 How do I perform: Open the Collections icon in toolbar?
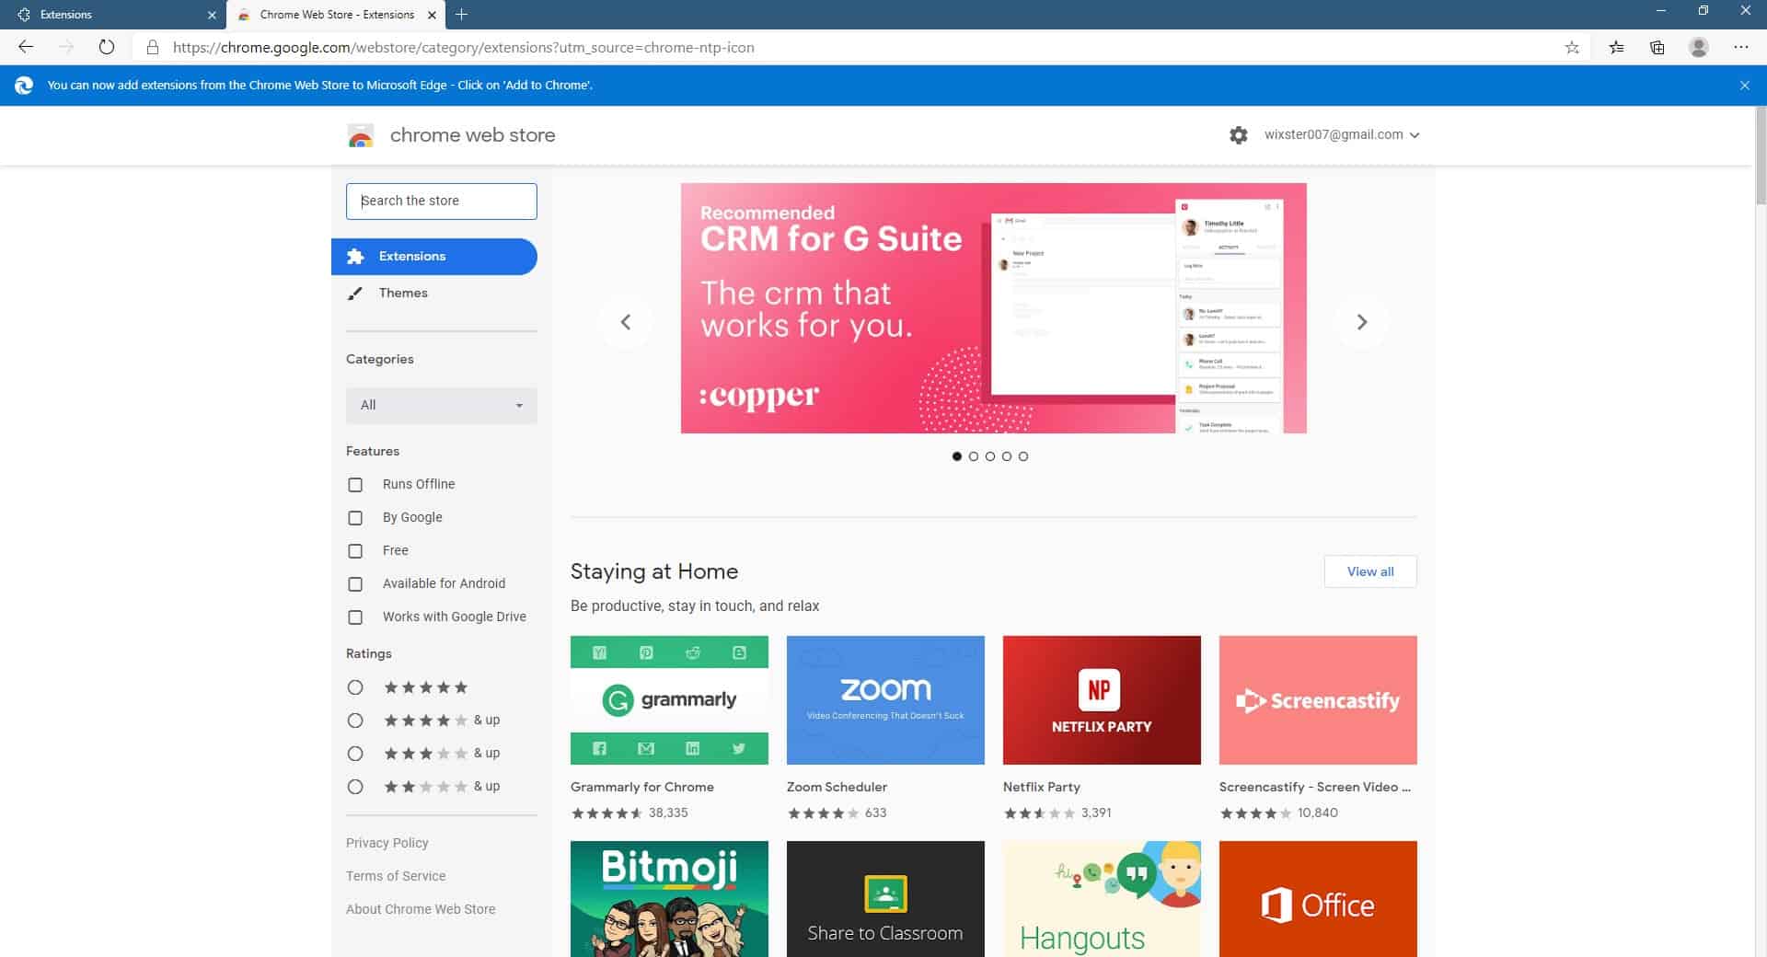[1657, 47]
